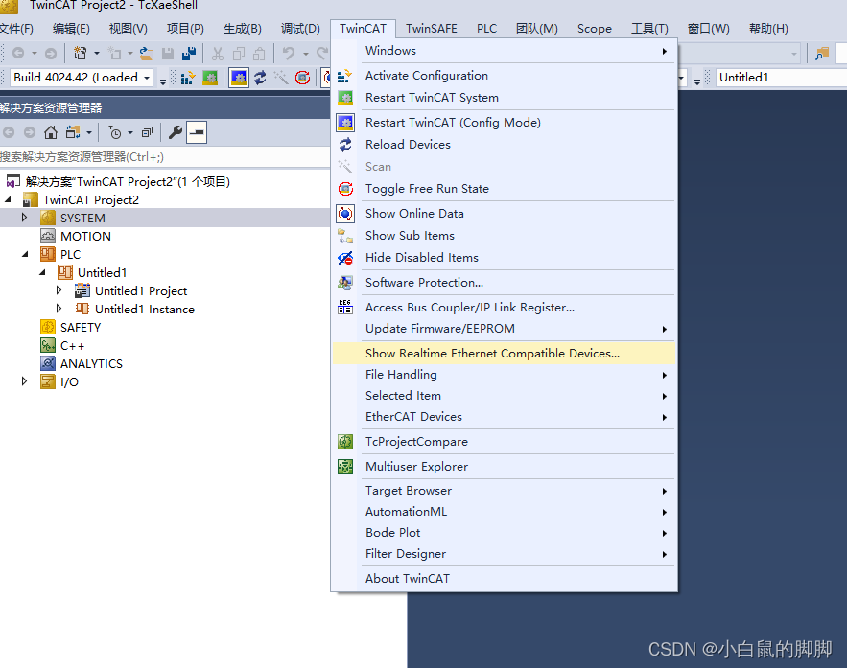The height and width of the screenshot is (668, 847).
Task: Click the solution explorer search box
Action: (x=165, y=157)
